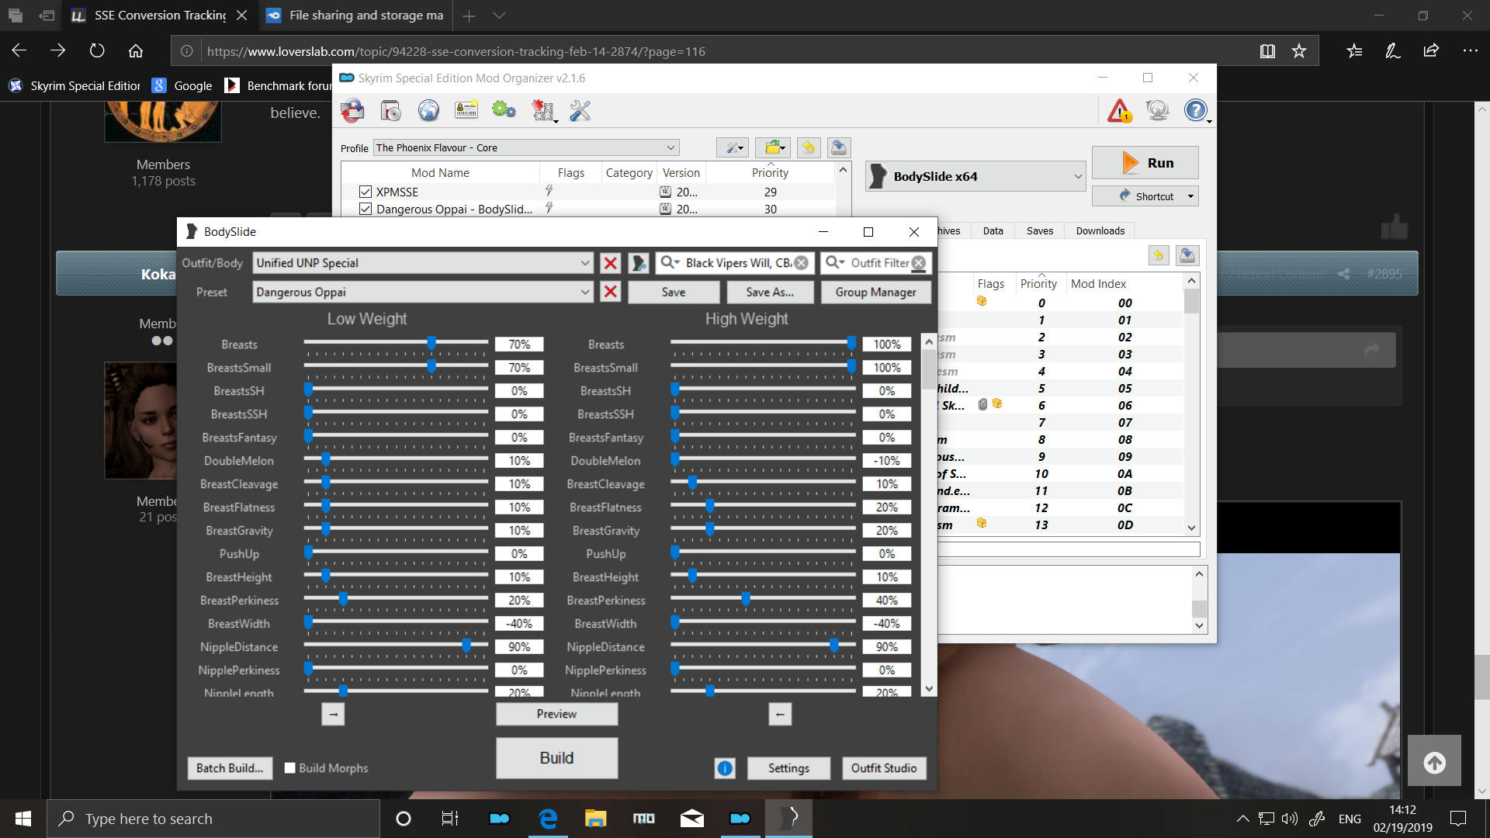Open Nexus globe icon in Mod Organizer
Screen dimensions: 1490x838
428,111
